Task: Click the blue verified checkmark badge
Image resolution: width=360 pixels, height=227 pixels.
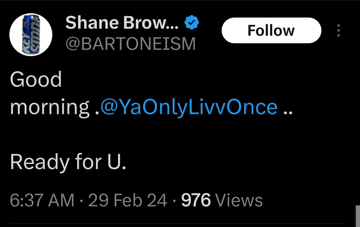Action: [x=192, y=23]
